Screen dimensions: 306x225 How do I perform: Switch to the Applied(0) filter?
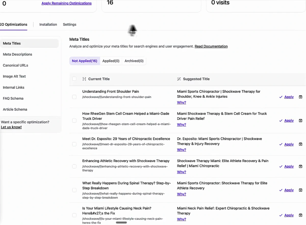[111, 61]
